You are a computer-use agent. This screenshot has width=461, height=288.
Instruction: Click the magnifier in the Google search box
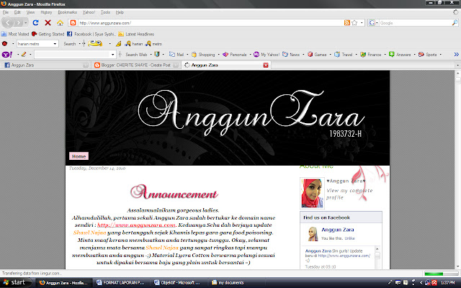click(x=455, y=22)
